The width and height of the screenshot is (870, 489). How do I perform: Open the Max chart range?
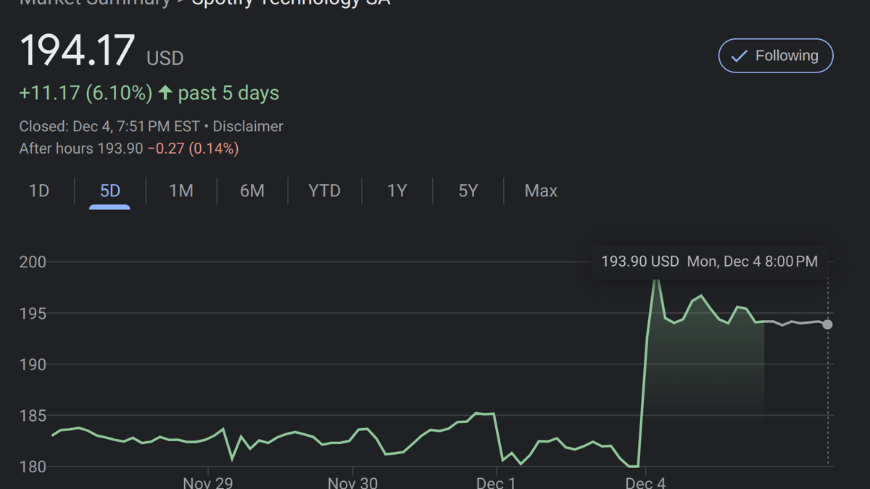[541, 191]
